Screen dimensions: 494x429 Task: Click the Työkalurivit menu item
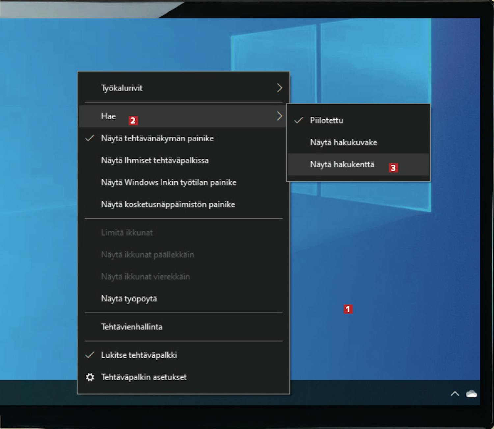pos(122,88)
